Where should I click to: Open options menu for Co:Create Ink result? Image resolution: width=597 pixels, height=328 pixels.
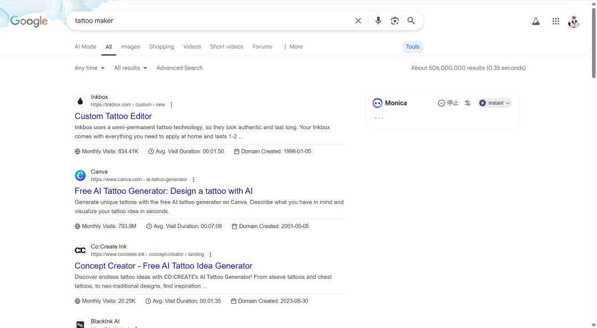pyautogui.click(x=210, y=255)
